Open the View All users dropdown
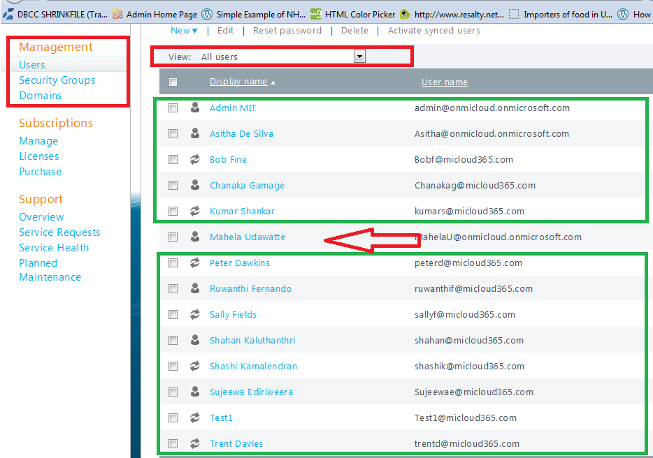 pos(359,56)
